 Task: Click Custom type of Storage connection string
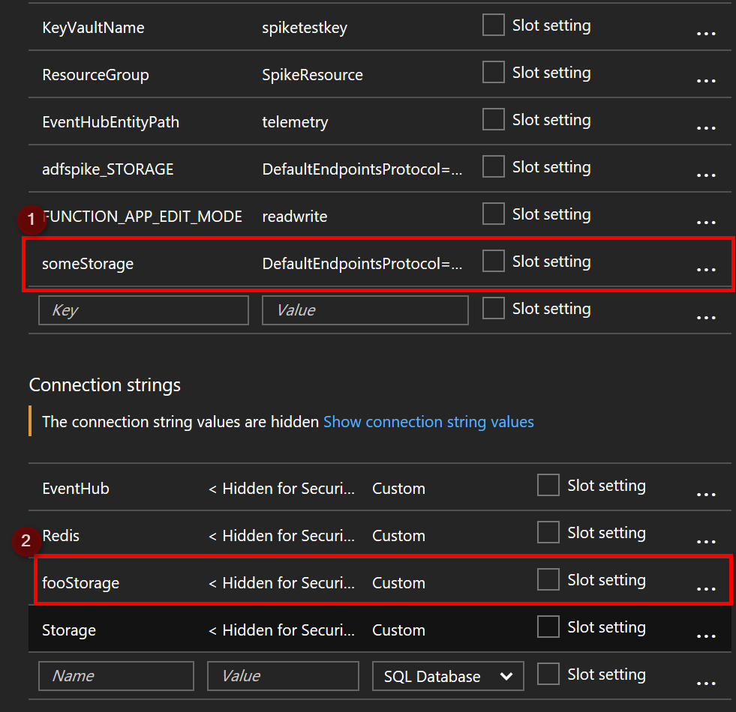click(398, 630)
